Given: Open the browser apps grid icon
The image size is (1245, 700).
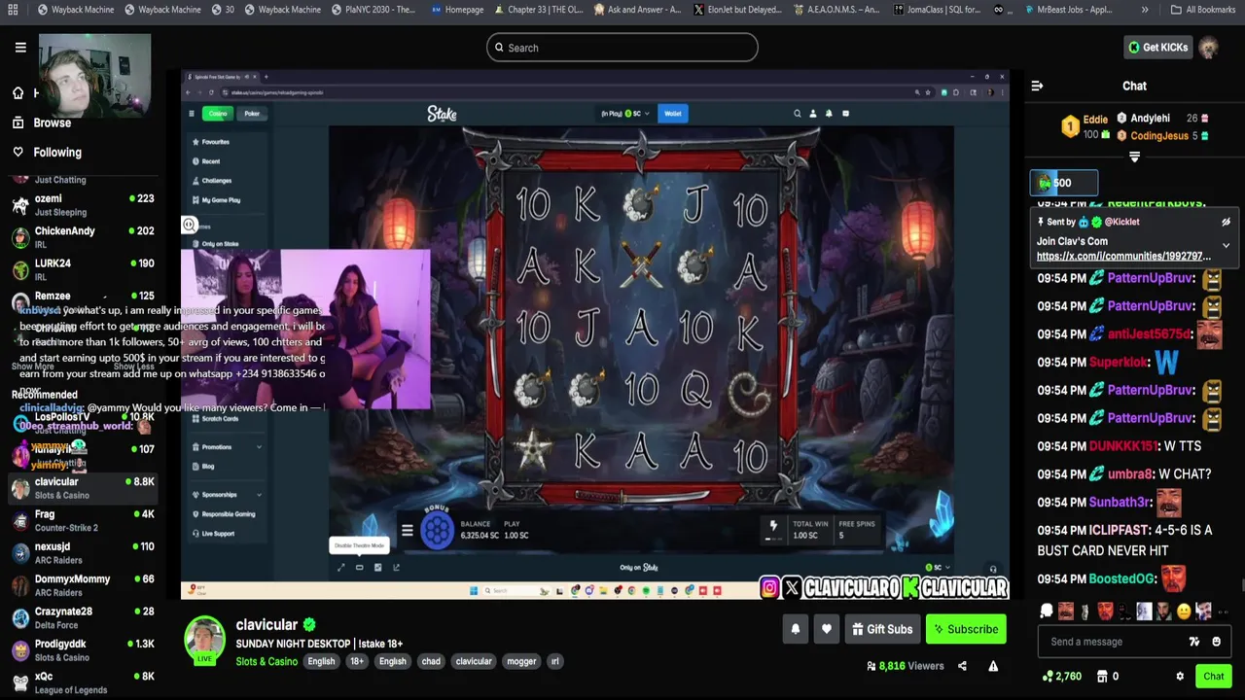Looking at the screenshot, I should pos(14,10).
